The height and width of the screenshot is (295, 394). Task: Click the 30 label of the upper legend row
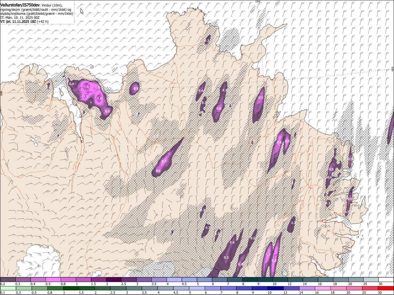[380, 284]
